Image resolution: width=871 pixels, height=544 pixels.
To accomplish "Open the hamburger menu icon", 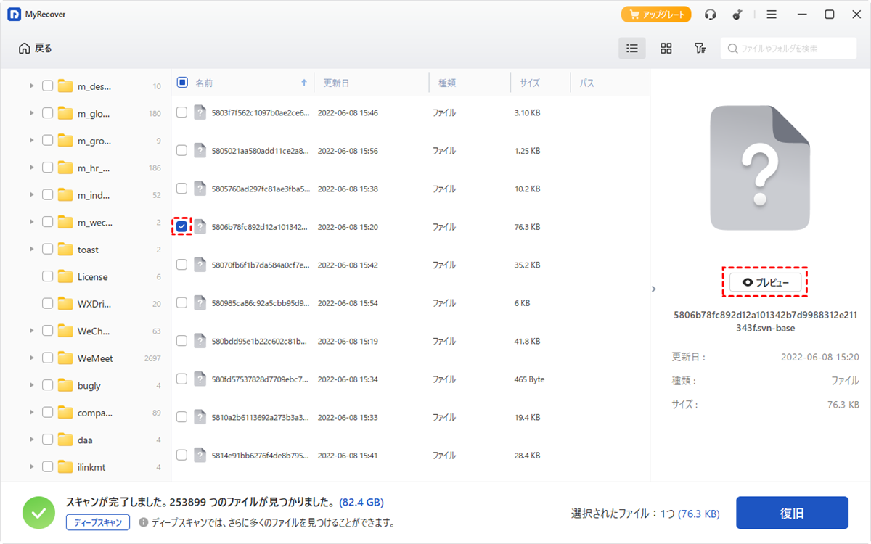I will pyautogui.click(x=772, y=15).
